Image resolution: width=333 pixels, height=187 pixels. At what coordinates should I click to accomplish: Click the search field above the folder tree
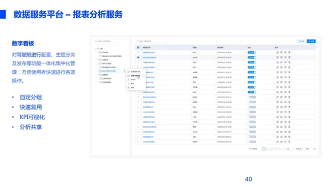coord(110,41)
